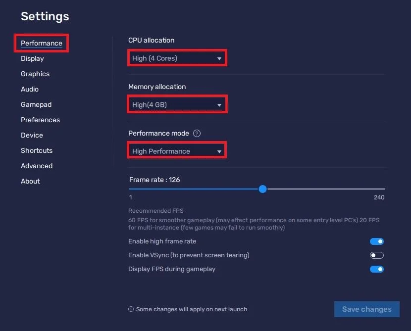Click the Performance mode help question-mark icon
Viewport: 411px width, 331px height.
point(197,133)
